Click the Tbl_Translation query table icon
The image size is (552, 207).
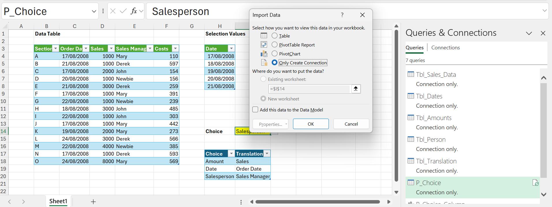coord(411,161)
